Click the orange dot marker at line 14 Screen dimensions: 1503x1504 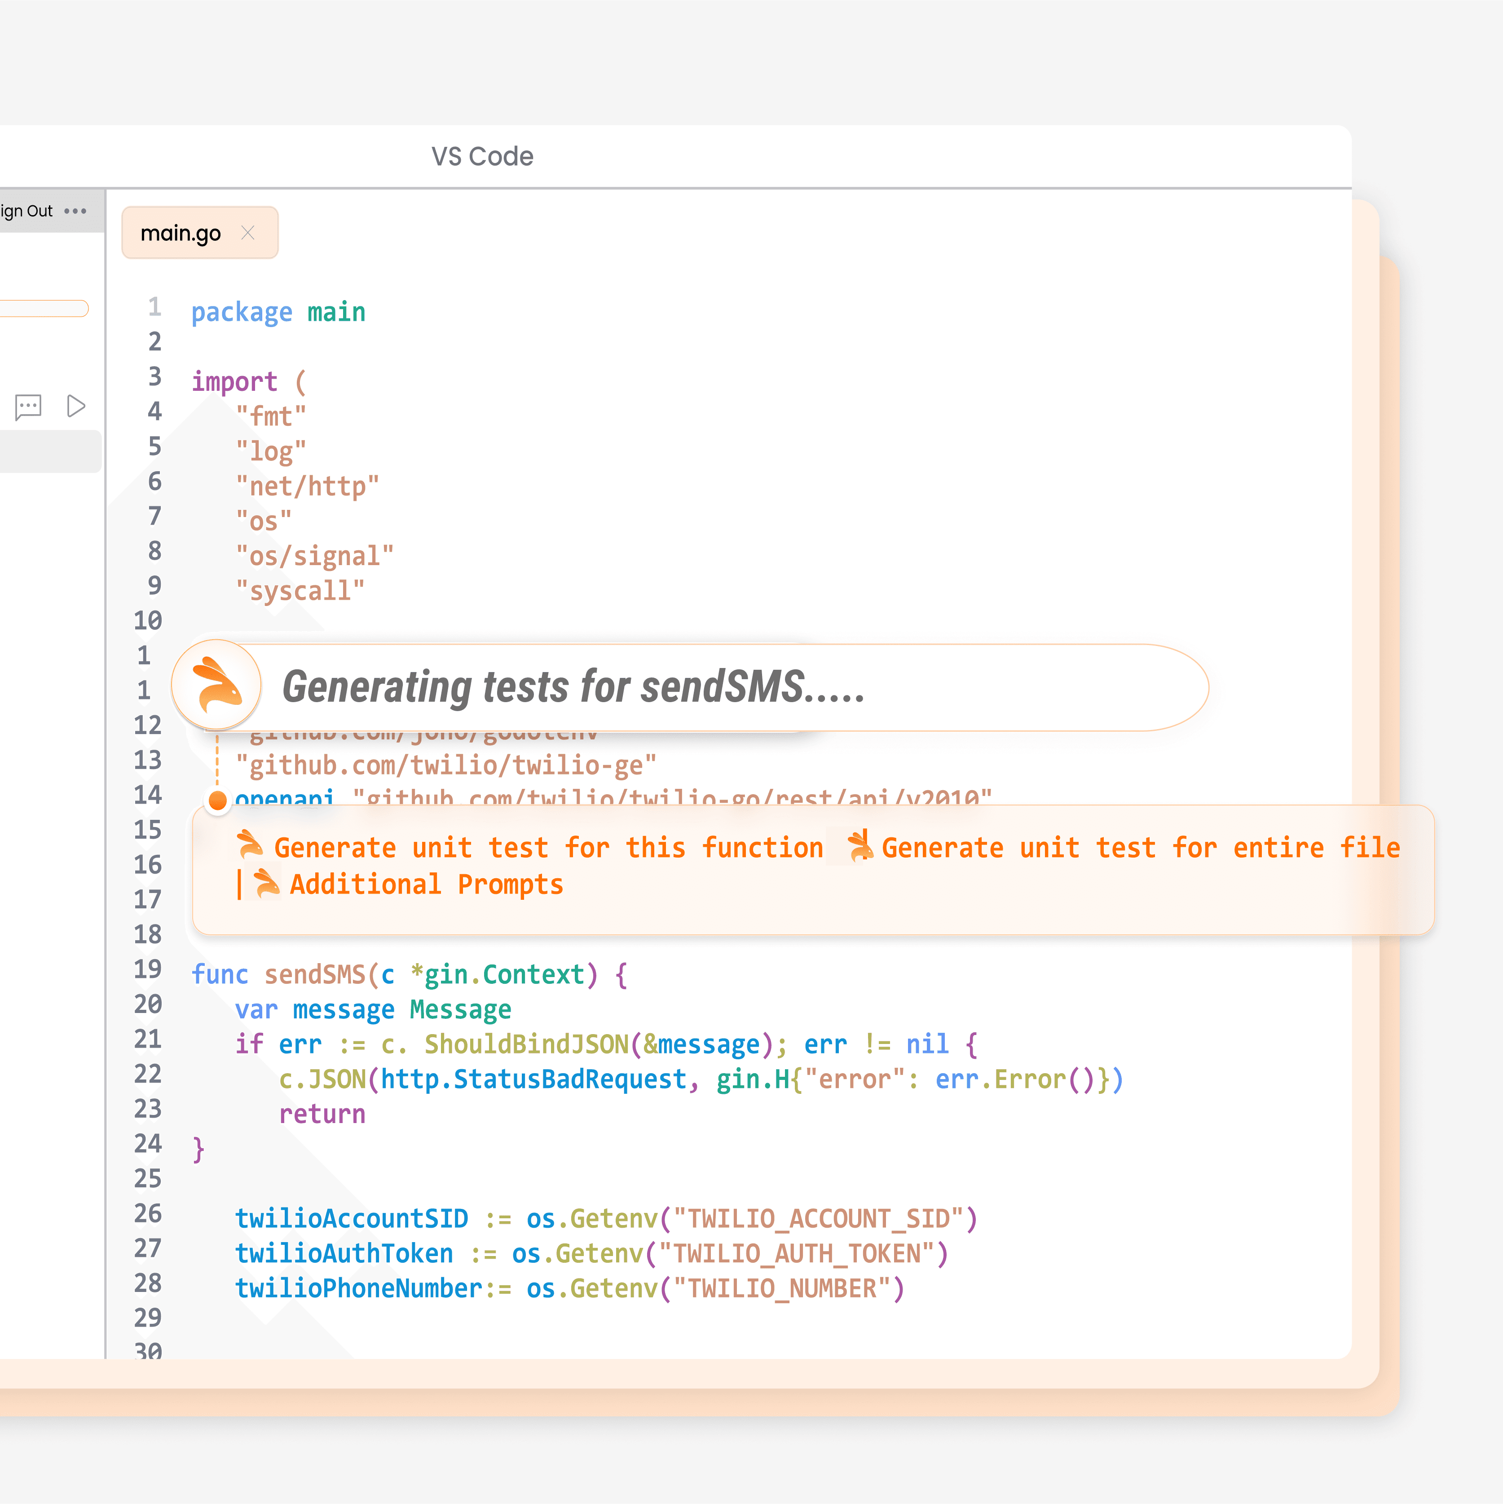point(218,800)
